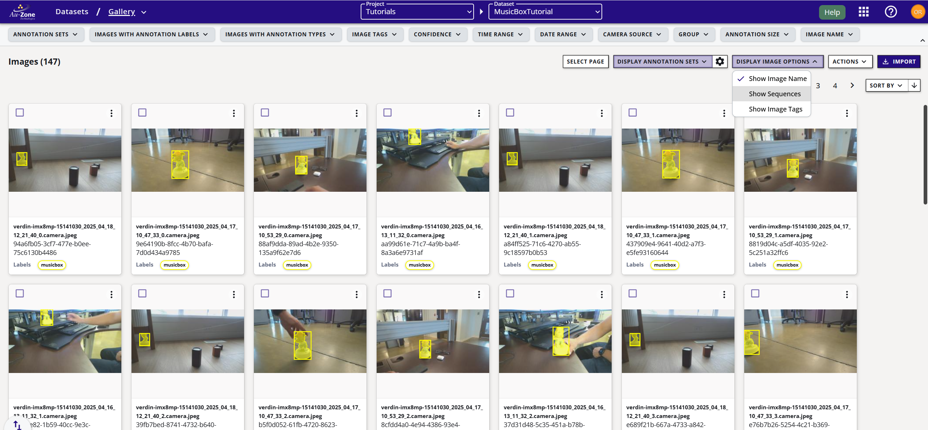The height and width of the screenshot is (430, 928).
Task: Open the apps grid icon in the top bar
Action: click(864, 12)
